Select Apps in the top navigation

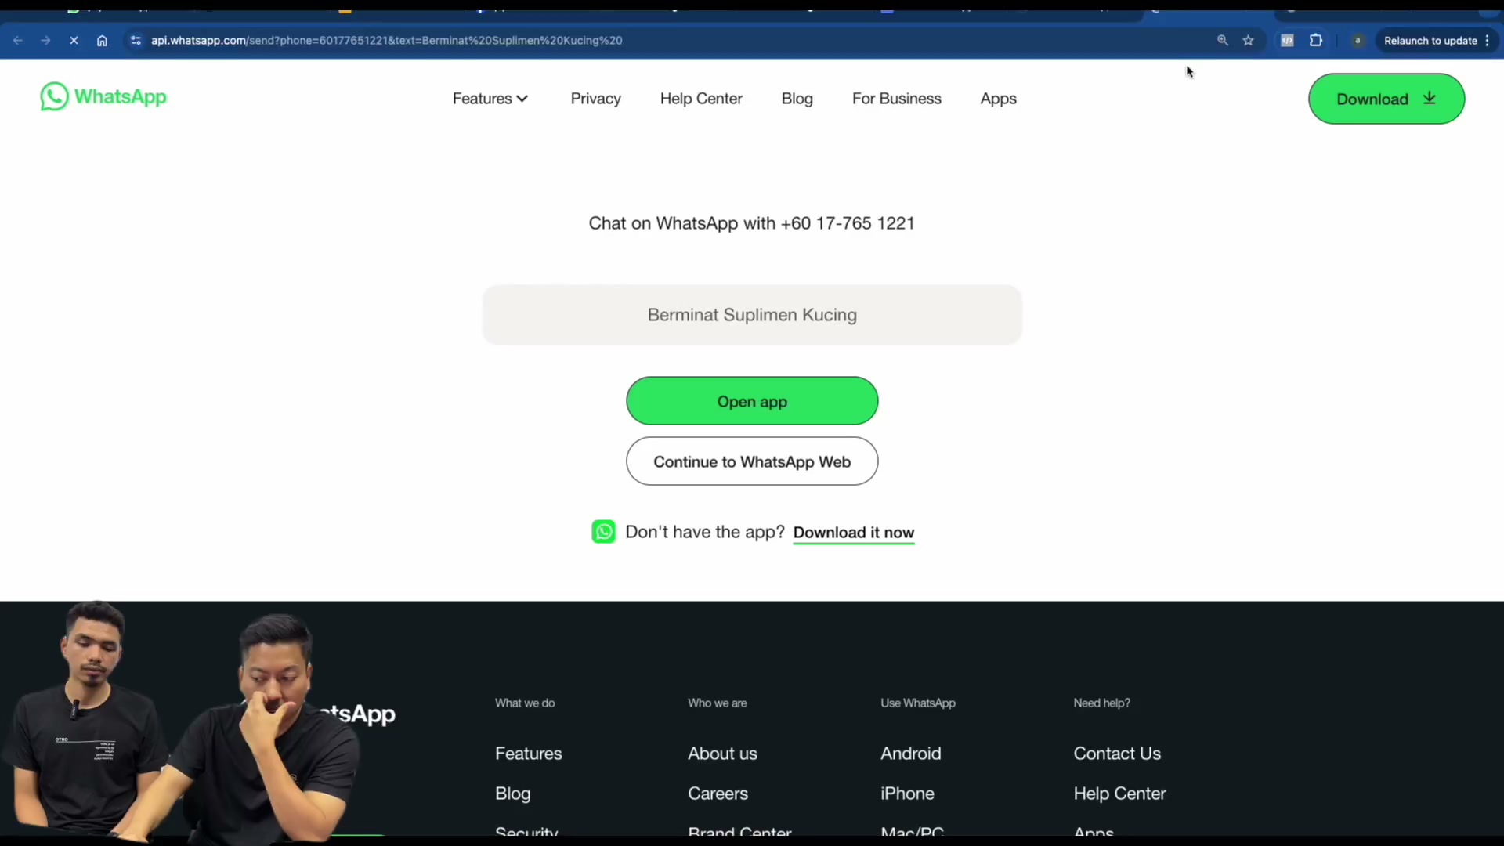tap(998, 99)
